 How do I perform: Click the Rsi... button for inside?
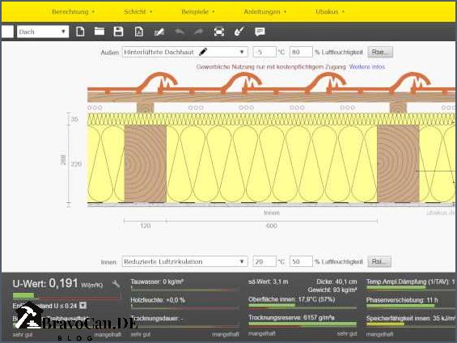click(379, 261)
